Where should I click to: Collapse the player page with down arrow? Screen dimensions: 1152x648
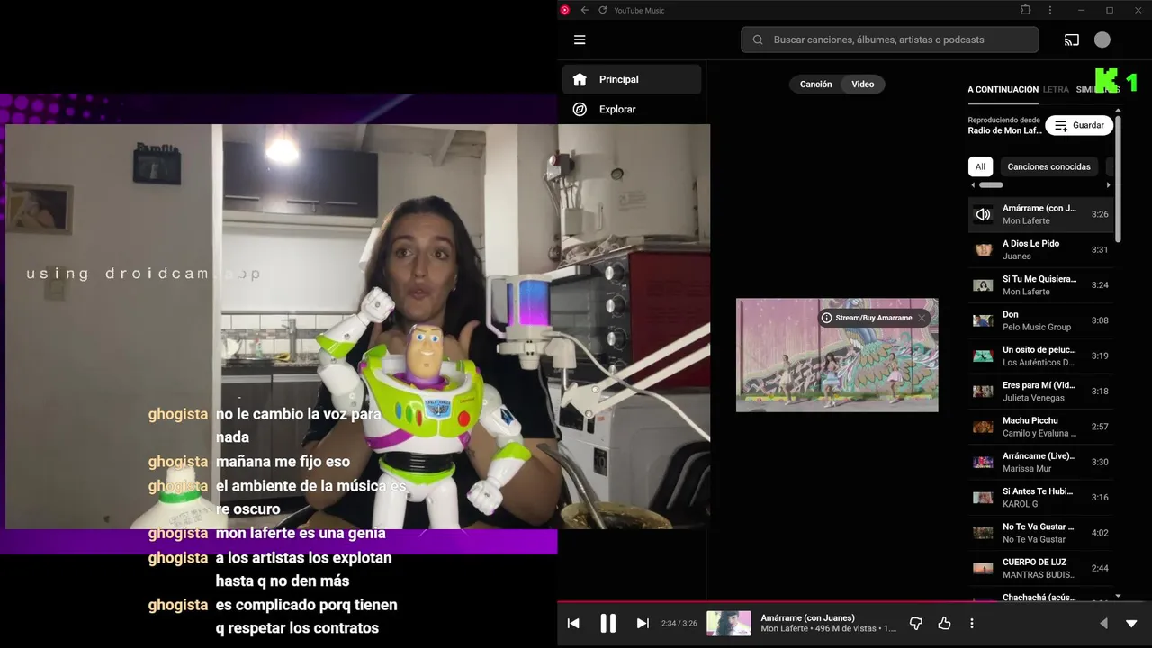(x=1131, y=624)
